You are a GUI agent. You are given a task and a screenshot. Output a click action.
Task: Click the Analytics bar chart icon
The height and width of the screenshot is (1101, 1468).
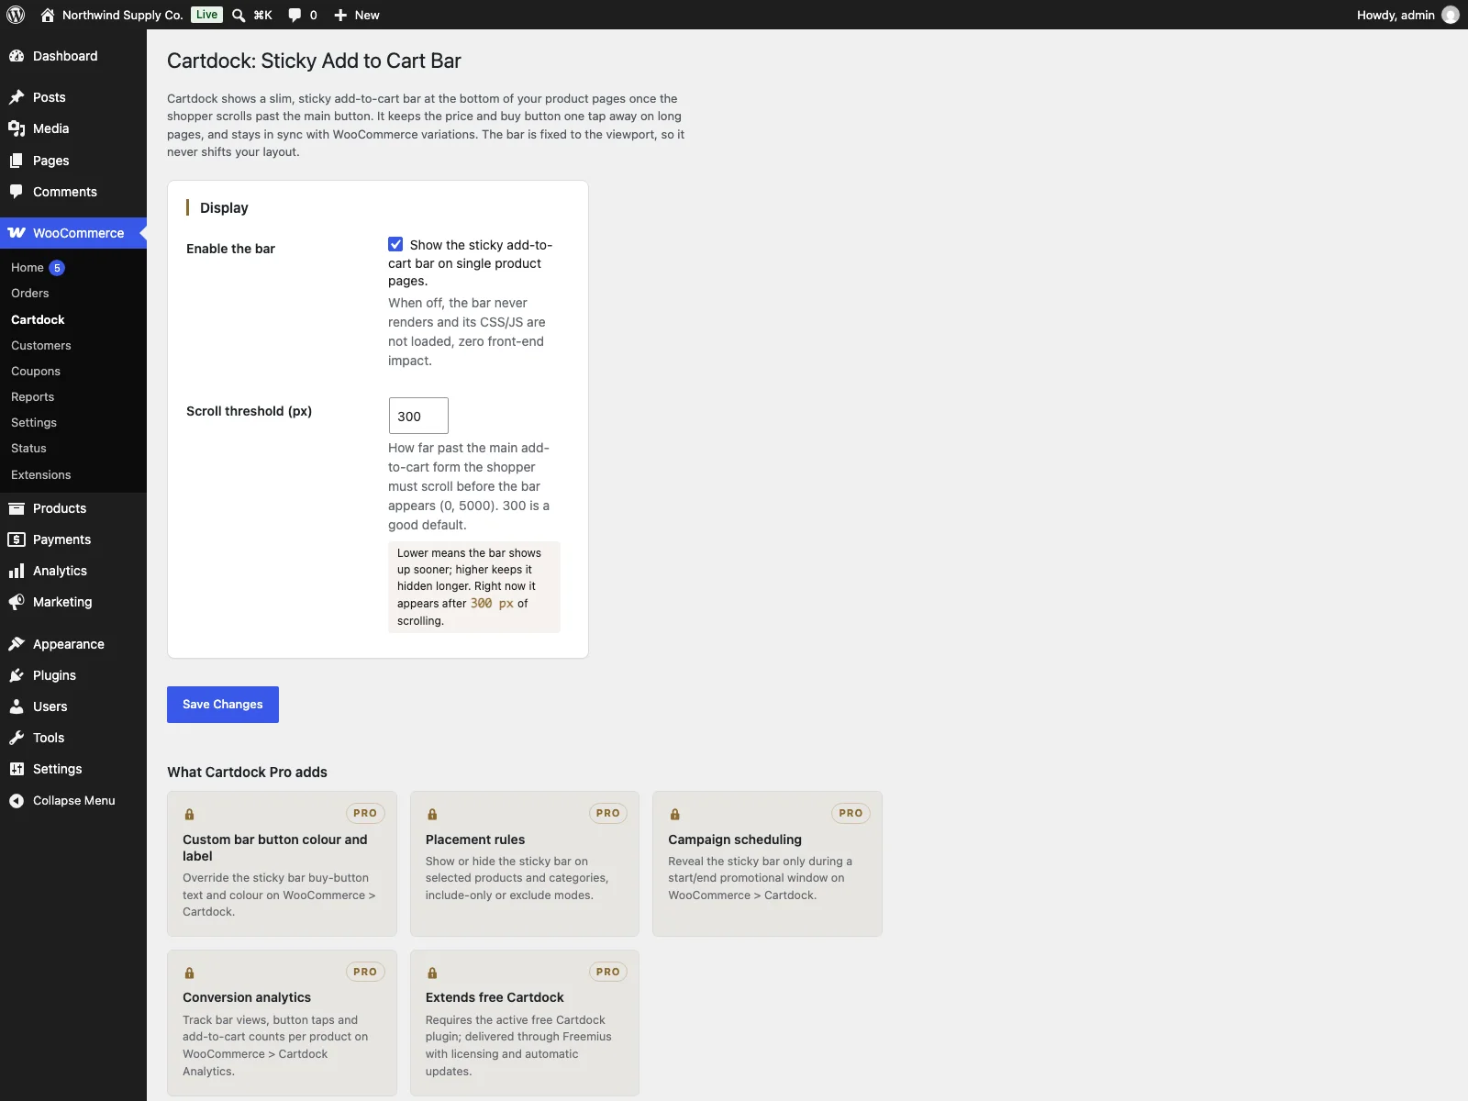pyautogui.click(x=17, y=571)
